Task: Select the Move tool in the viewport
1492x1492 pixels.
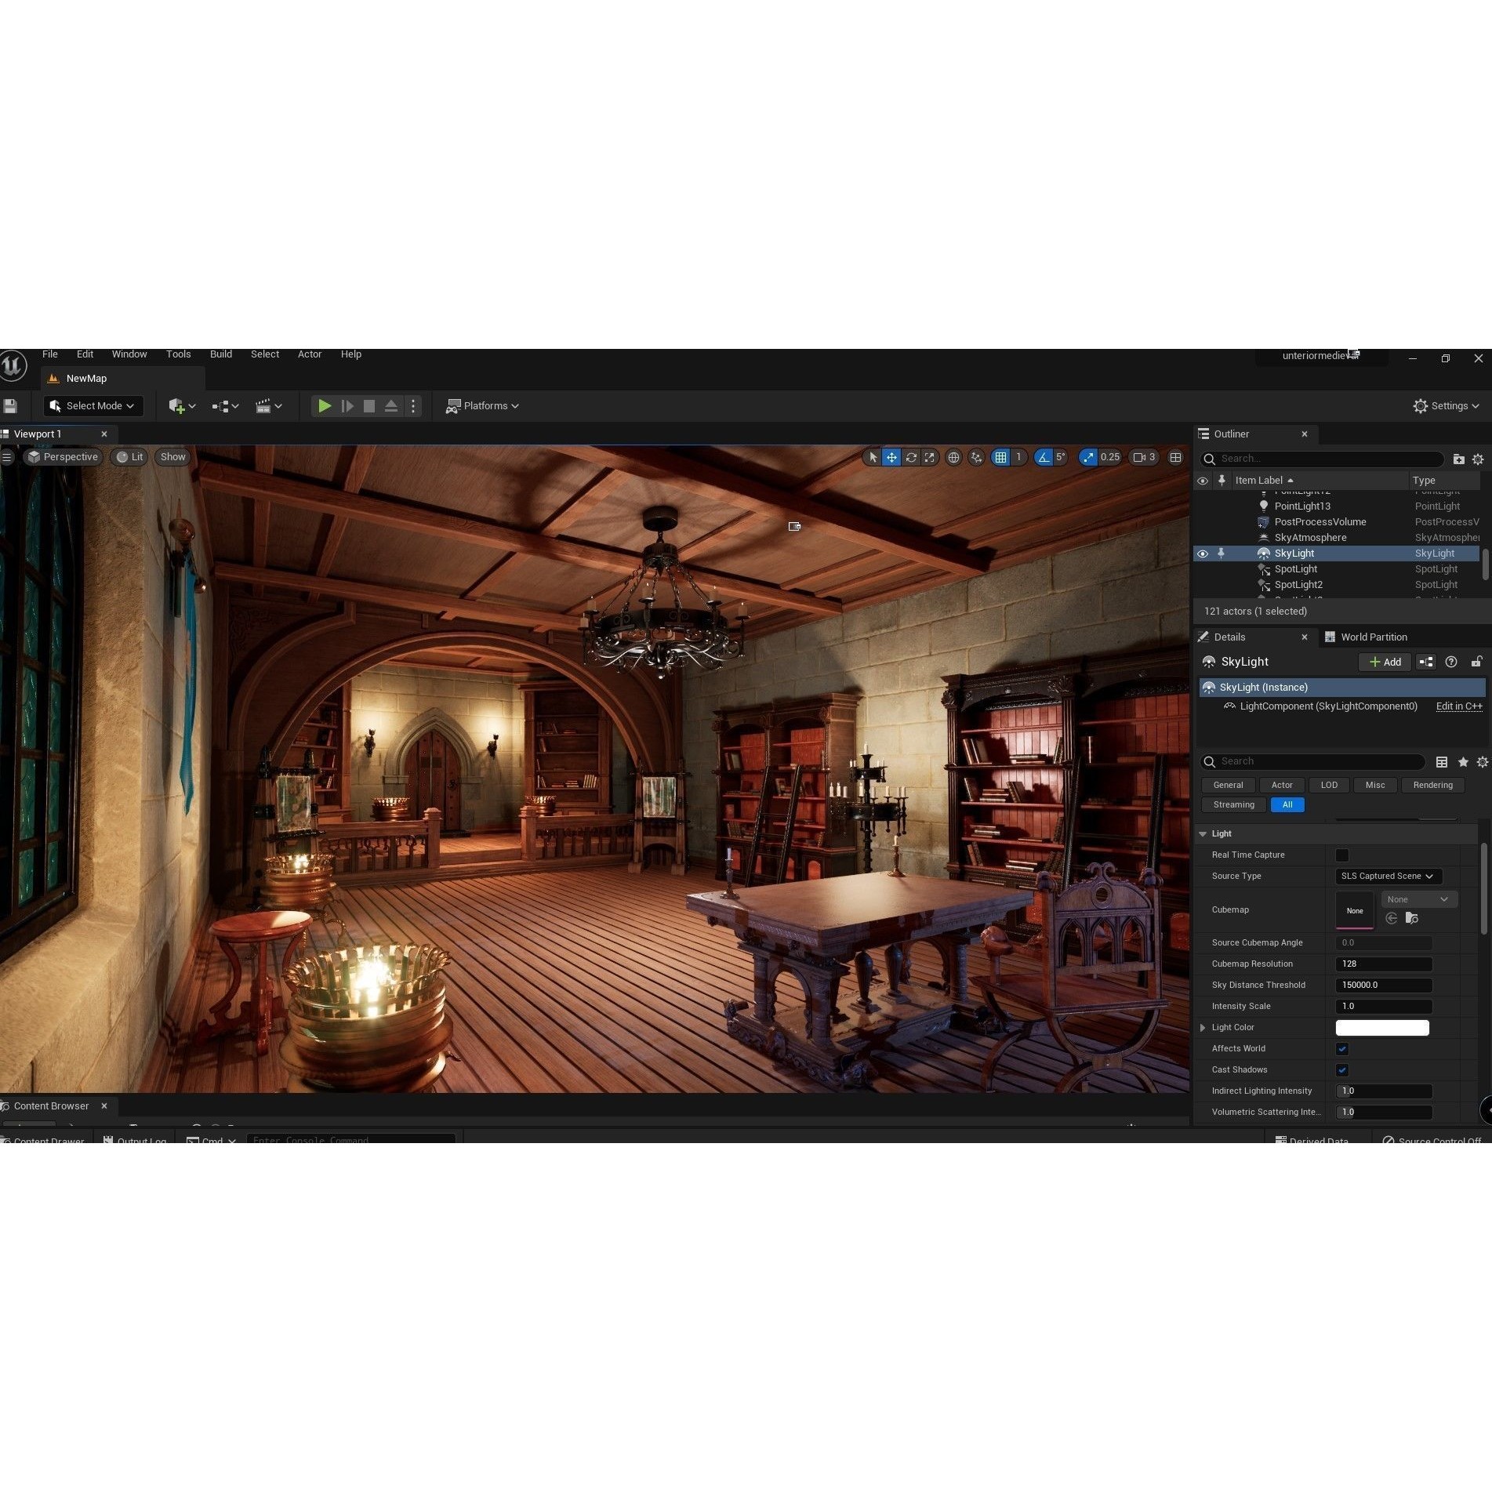Action: [891, 457]
